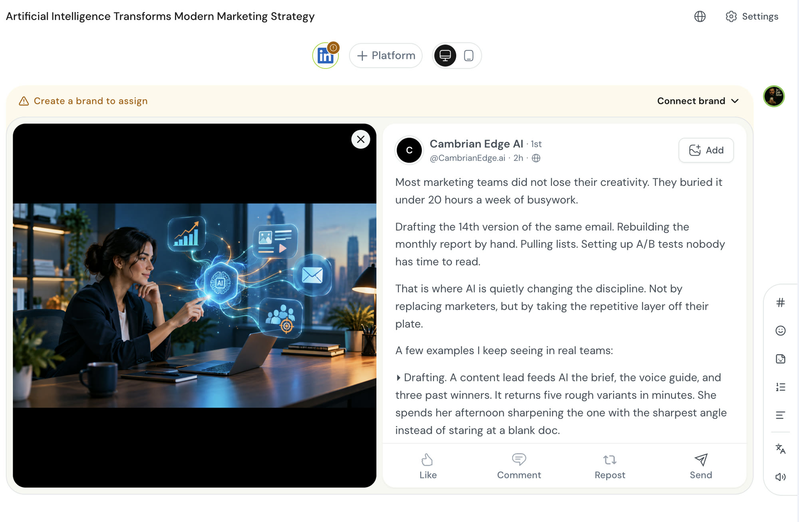Click the sticker note icon in sidebar
The image size is (799, 522).
point(780,359)
